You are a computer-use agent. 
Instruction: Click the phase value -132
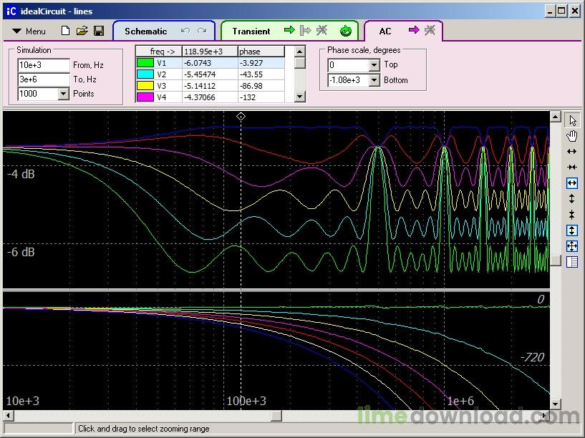248,97
